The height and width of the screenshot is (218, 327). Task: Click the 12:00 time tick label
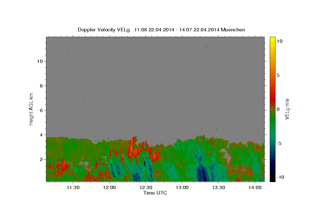coord(110,188)
